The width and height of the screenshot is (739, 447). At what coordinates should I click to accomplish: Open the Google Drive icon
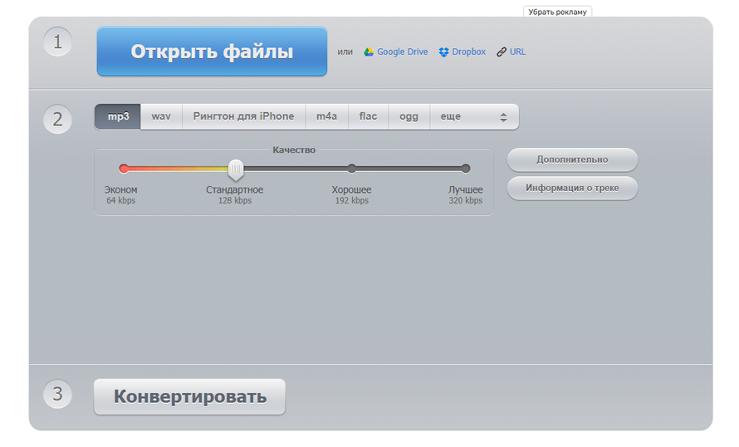(x=369, y=52)
